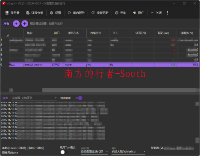Sort by the 加密方式 column header
The height and width of the screenshot is (156, 200).
(75, 33)
